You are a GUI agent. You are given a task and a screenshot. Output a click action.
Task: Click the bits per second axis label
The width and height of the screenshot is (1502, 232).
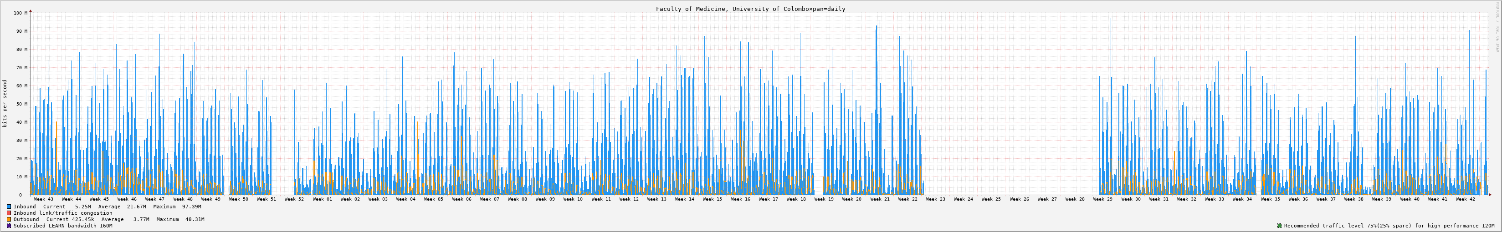(x=5, y=104)
